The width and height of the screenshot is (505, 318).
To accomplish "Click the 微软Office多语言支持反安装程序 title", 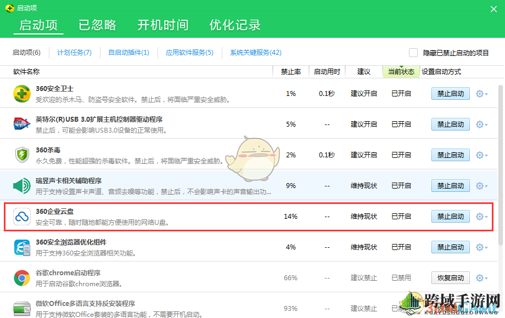I will coord(85,304).
